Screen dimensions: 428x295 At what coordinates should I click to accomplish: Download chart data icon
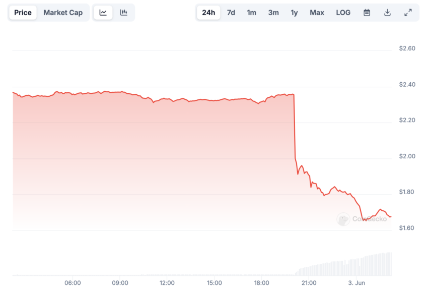pos(387,13)
